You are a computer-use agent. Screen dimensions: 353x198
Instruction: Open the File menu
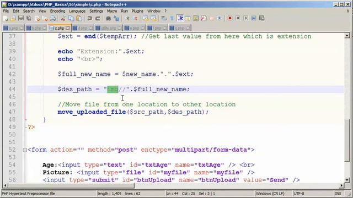6,11
